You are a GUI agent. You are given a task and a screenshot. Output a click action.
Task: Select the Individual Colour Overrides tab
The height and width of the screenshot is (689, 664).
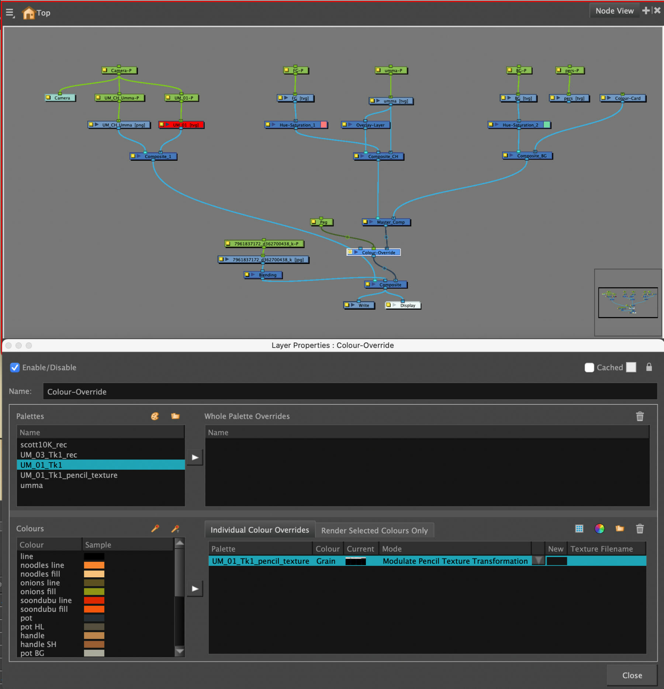(260, 530)
